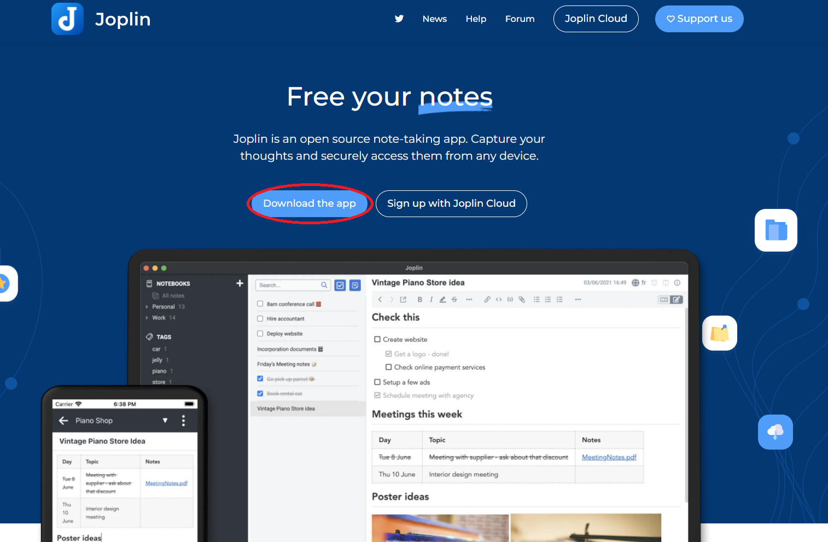Viewport: 828px width, 542px height.
Task: Insert a checkbox list
Action: [559, 299]
